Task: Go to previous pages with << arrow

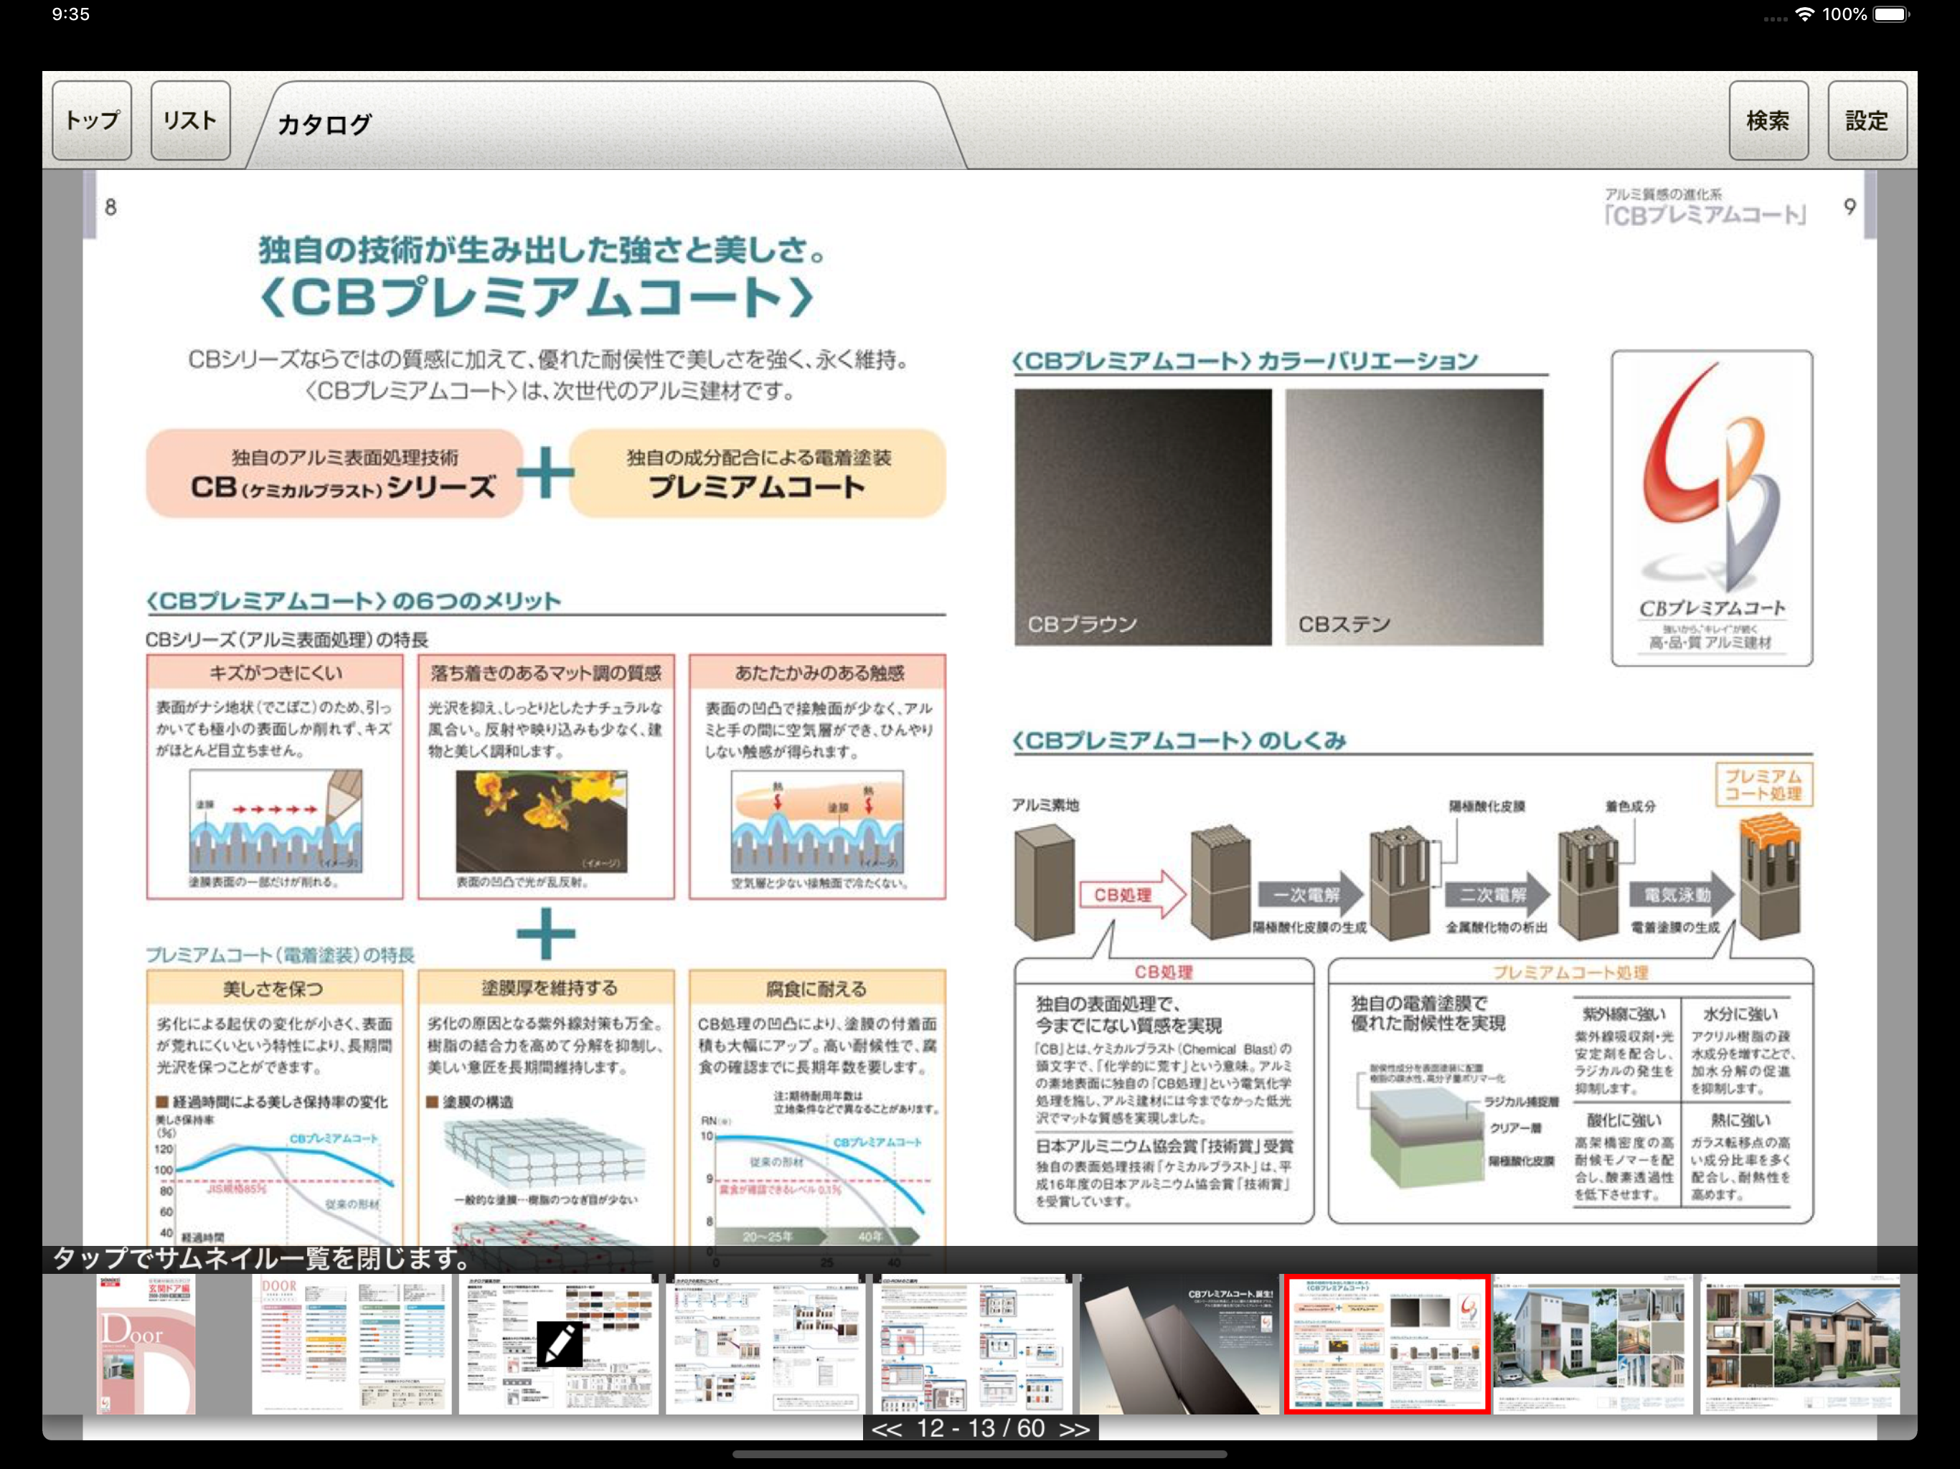Action: pos(886,1429)
